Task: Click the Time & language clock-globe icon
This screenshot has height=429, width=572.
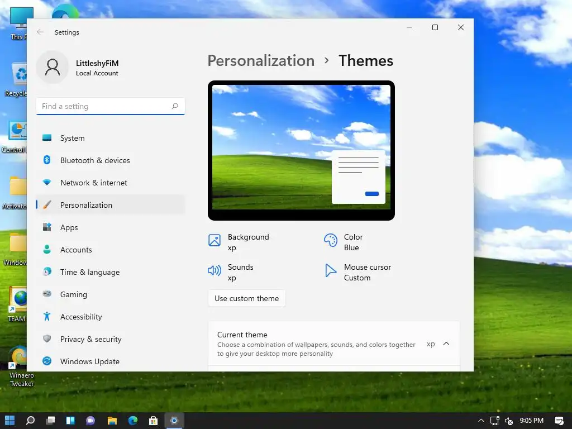Action: click(47, 271)
